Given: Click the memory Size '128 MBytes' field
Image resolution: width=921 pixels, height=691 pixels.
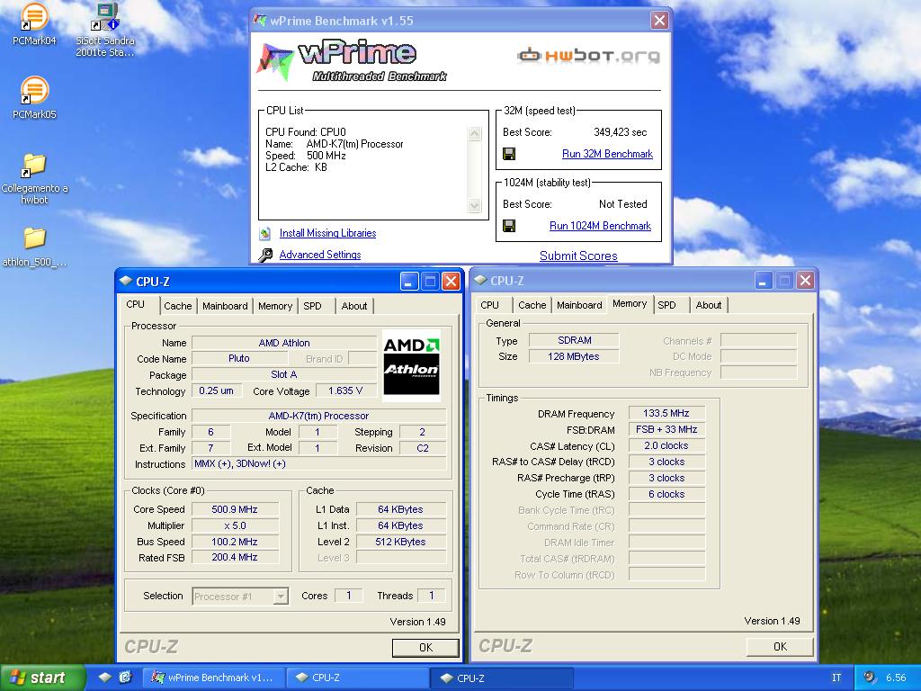Looking at the screenshot, I should click(x=574, y=356).
